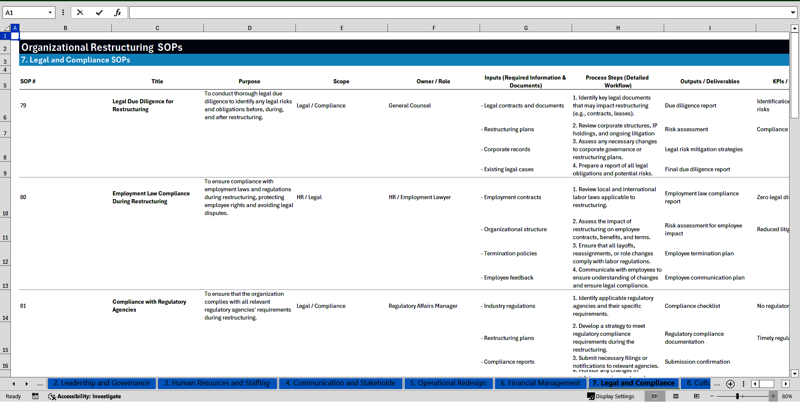Open the macro recording status bar icon
800x402 pixels.
point(35,396)
